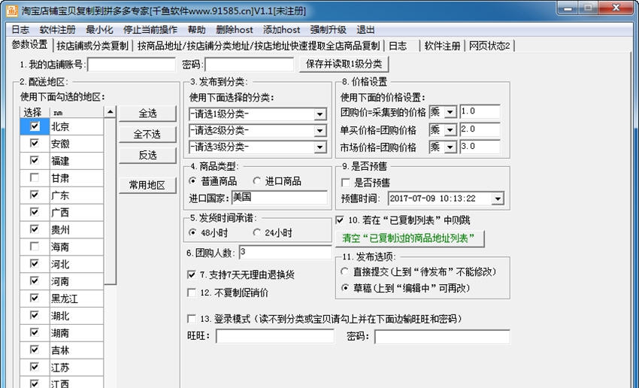Click 强制升级 menu item
Image resolution: width=639 pixels, height=388 pixels.
328,30
